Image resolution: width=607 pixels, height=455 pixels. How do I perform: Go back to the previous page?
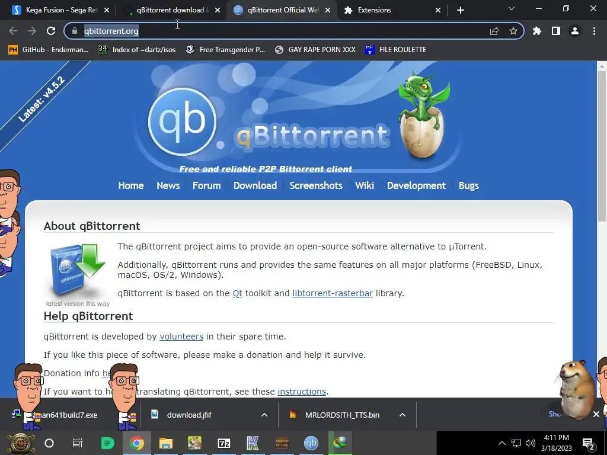13,31
